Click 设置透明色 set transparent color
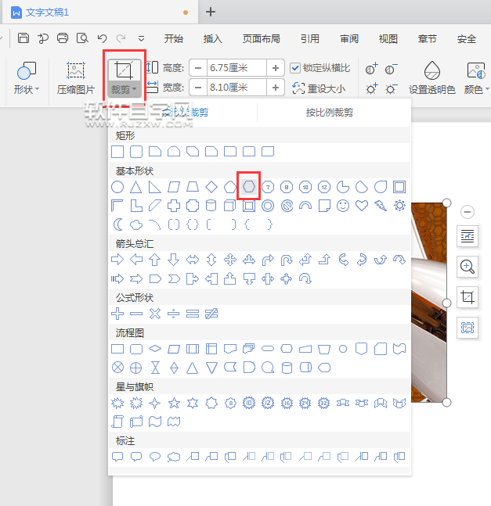491x506 pixels. [432, 77]
